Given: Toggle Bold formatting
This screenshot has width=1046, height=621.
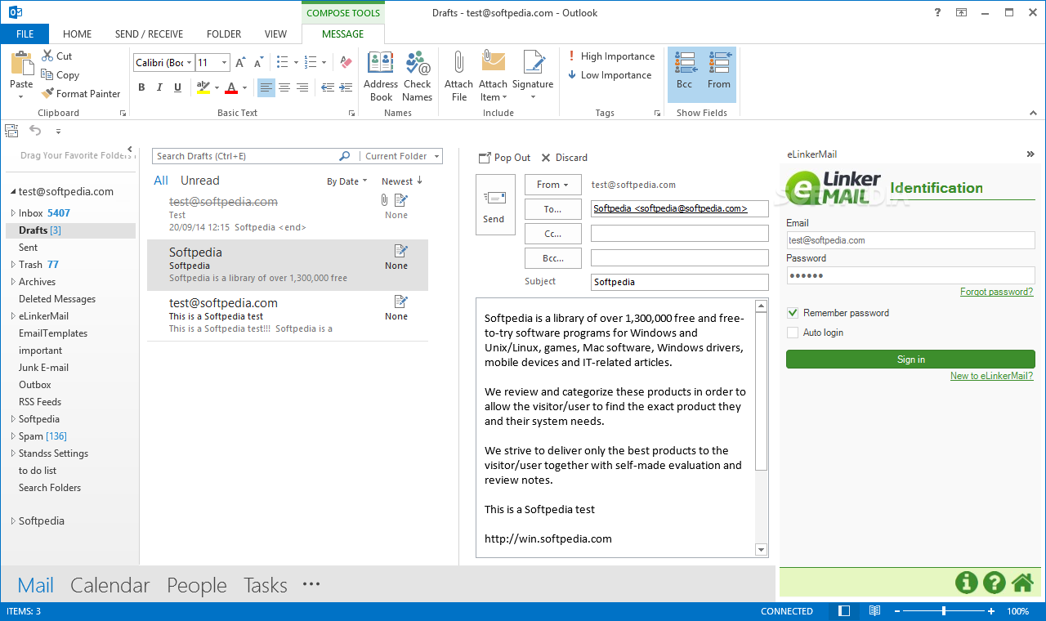Looking at the screenshot, I should (141, 87).
